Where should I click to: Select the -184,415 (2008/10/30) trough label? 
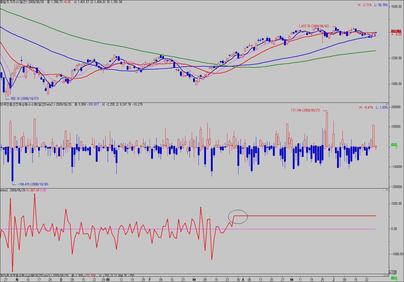[x=33, y=184]
